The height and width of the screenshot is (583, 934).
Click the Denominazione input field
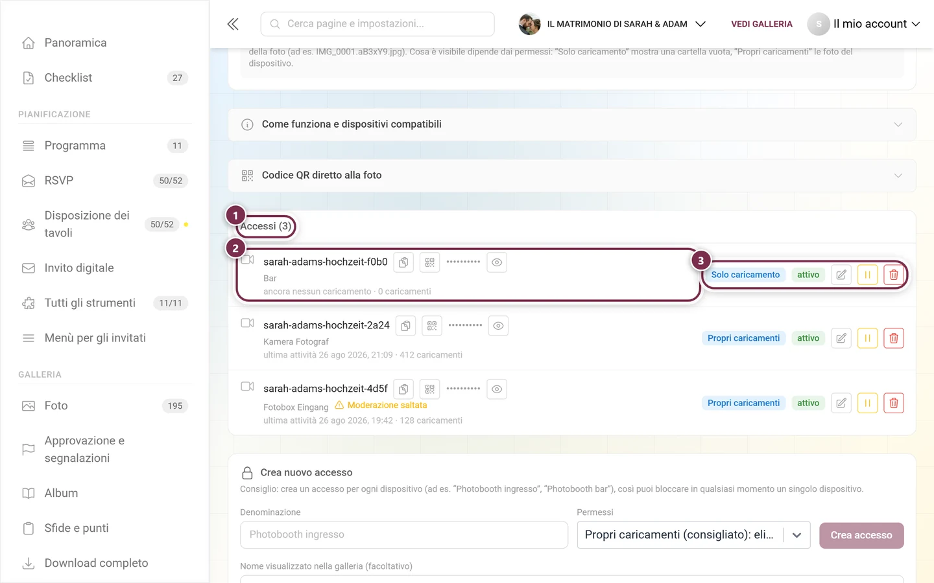pyautogui.click(x=404, y=535)
